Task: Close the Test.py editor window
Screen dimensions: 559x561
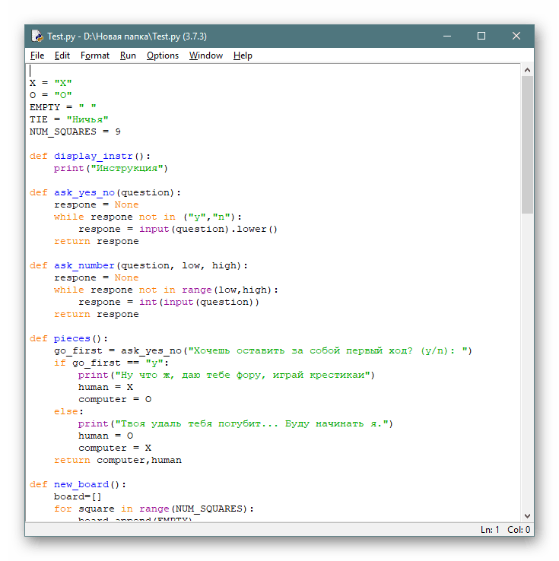Action: (516, 36)
